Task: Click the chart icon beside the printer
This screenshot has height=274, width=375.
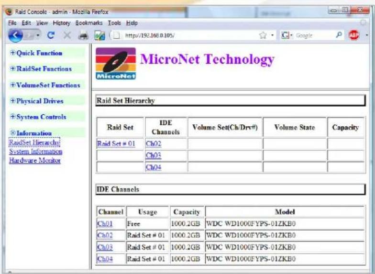Action: click(x=99, y=35)
